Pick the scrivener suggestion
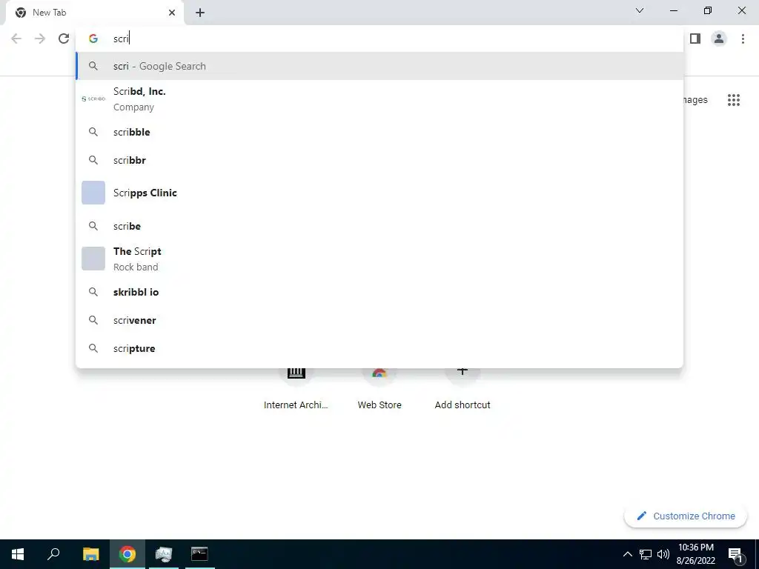 379,320
